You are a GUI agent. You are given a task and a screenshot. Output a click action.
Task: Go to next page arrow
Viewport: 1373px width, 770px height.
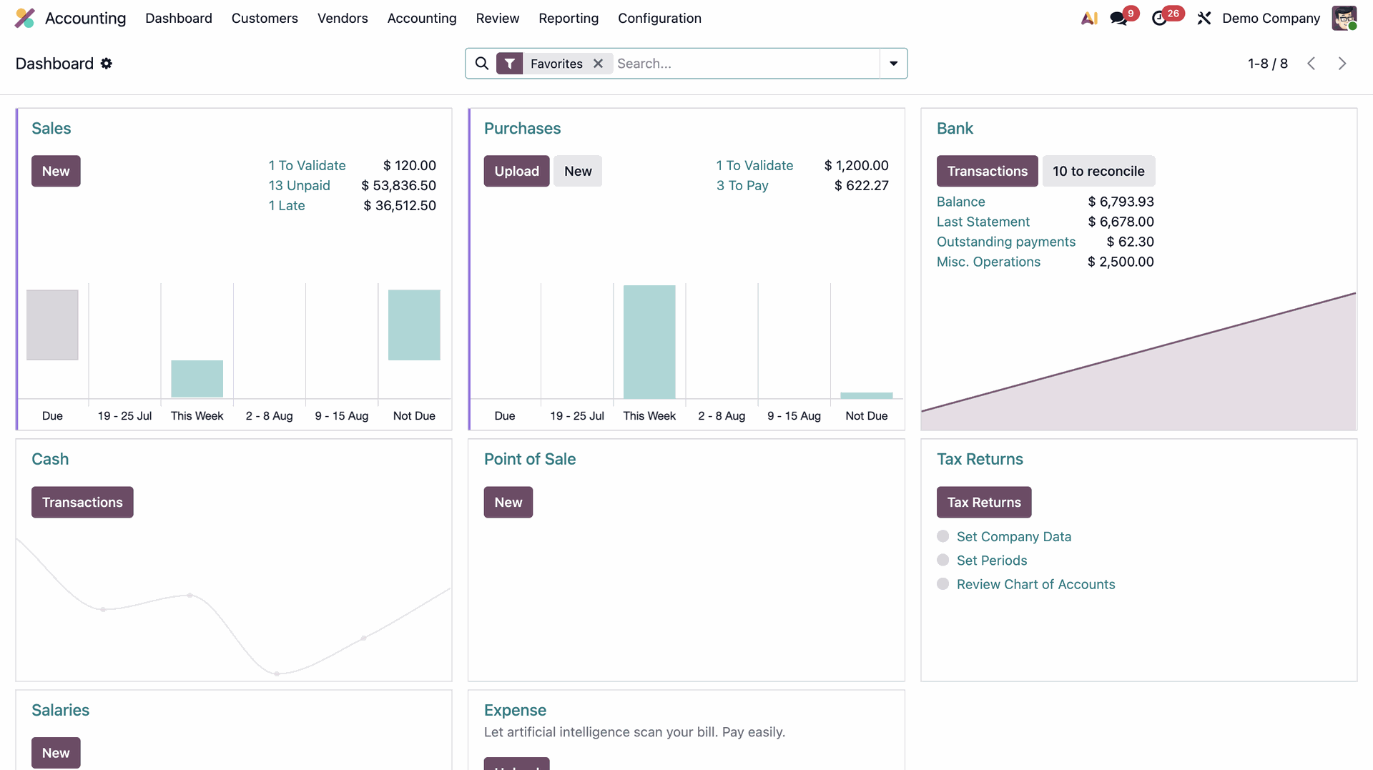pos(1342,64)
